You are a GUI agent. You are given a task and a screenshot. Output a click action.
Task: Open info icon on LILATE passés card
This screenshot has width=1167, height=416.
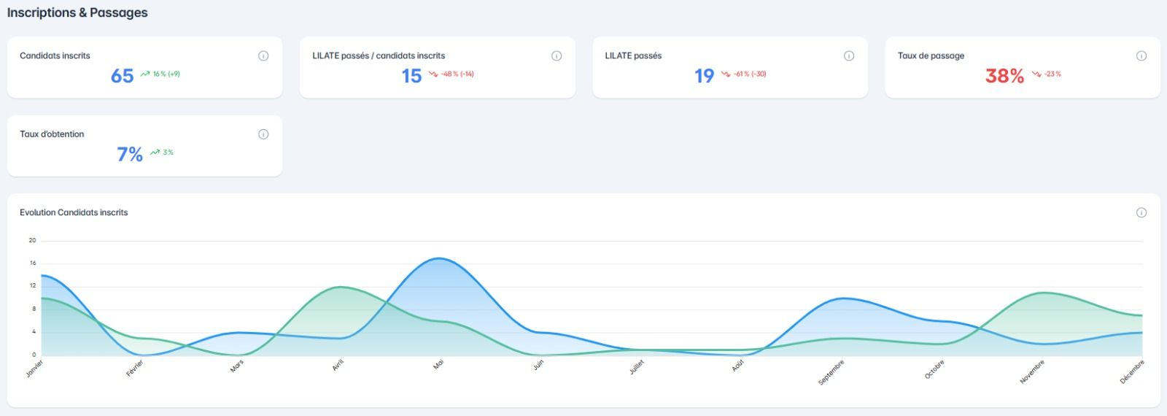[849, 55]
